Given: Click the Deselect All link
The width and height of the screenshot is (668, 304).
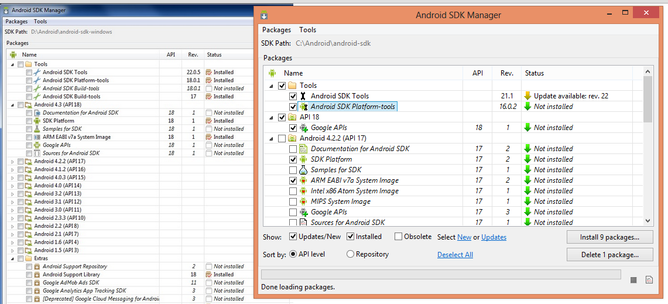Looking at the screenshot, I should click(455, 255).
